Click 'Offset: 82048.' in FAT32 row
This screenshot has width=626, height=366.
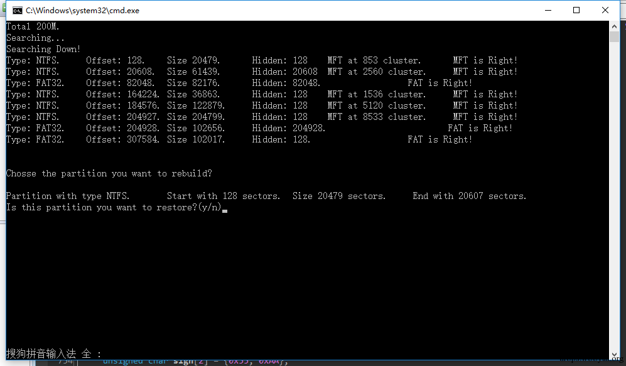click(120, 83)
